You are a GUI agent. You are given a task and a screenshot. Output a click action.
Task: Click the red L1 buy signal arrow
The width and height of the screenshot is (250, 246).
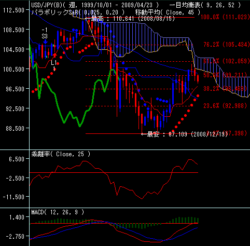[54, 56]
